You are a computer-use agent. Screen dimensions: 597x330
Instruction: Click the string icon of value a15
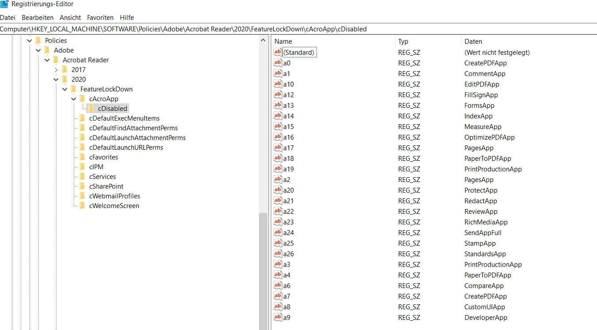pyautogui.click(x=278, y=126)
